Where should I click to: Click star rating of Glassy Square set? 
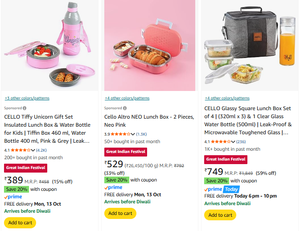tap(221, 142)
